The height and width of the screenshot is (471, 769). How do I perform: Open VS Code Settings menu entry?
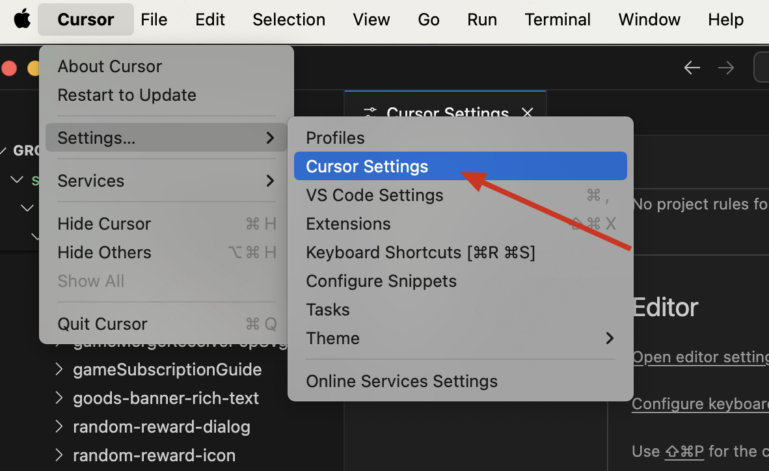[375, 195]
